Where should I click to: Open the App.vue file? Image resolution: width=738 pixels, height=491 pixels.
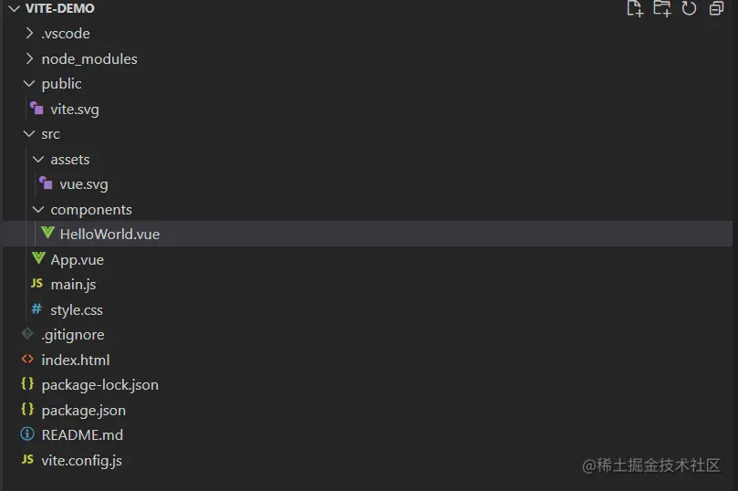point(77,259)
